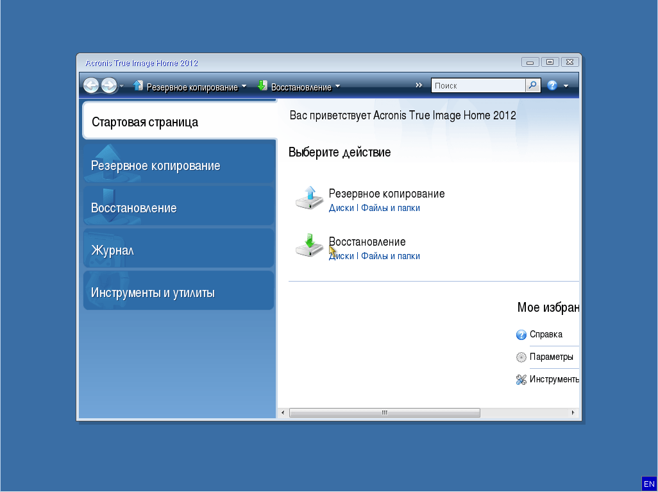
Task: Choose Файлы и папки under Восстановление
Action: (391, 256)
